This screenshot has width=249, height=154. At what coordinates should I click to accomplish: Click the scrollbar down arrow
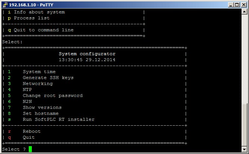point(245,150)
